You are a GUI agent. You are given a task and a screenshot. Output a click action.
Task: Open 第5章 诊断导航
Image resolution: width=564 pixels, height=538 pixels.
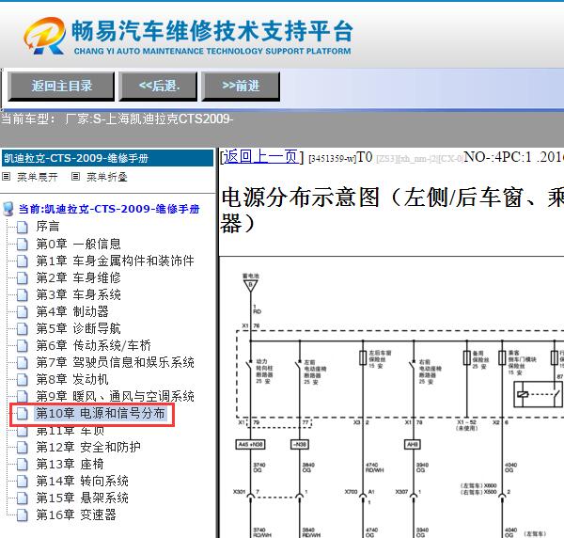(x=78, y=328)
